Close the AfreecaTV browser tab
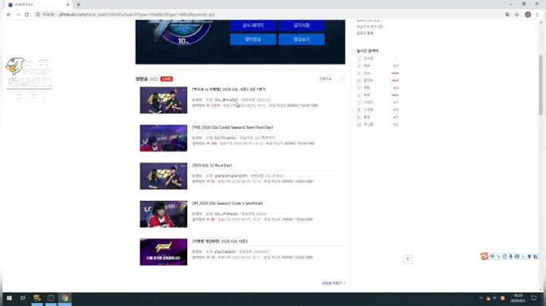This screenshot has height=306, width=546. [67, 5]
